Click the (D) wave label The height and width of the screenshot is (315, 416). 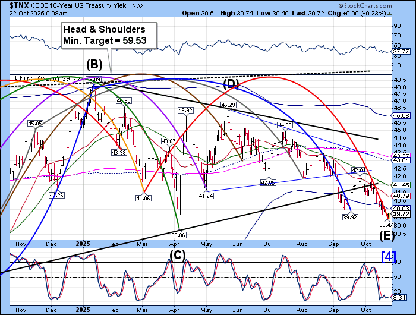tap(231, 82)
